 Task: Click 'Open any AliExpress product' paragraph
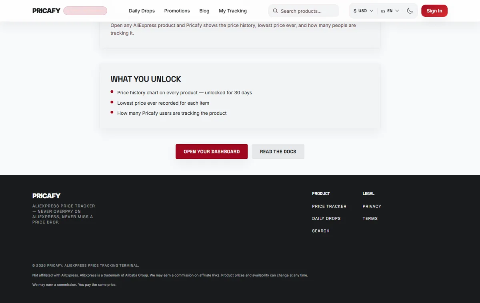point(233,29)
